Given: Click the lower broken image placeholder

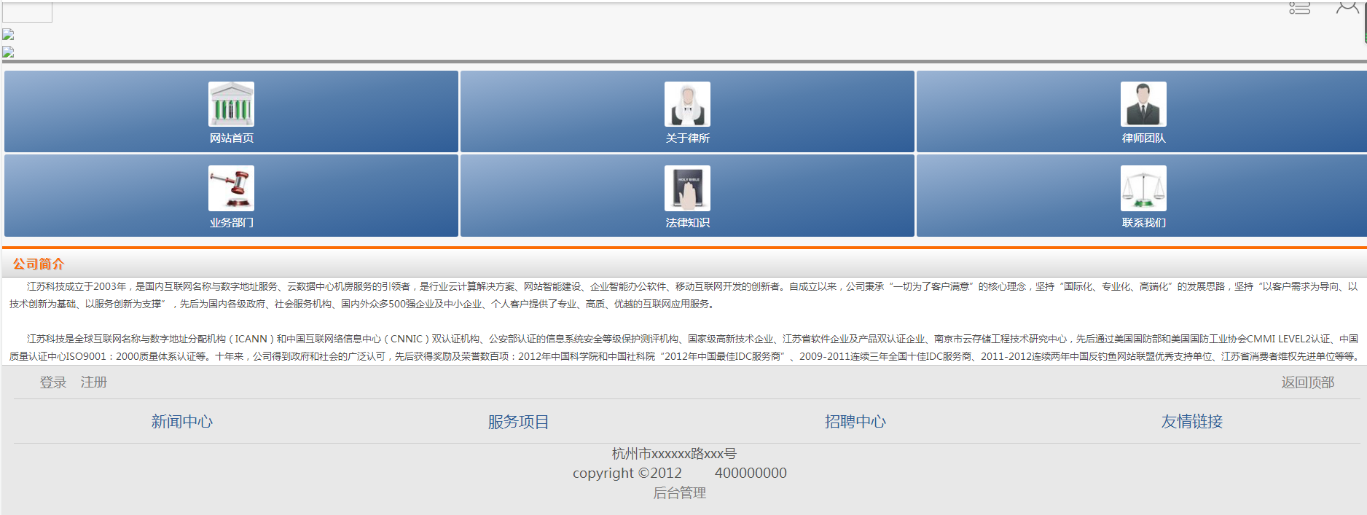Looking at the screenshot, I should (8, 52).
